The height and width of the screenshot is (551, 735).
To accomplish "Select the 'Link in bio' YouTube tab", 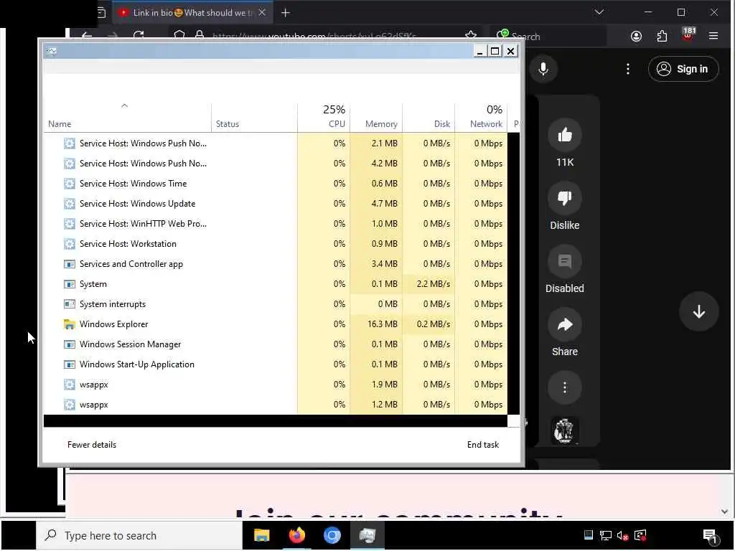I will coord(192,13).
